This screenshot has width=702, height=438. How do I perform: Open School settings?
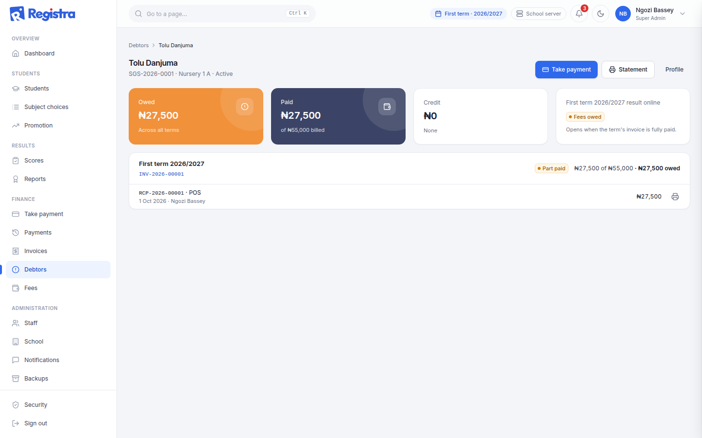tap(58, 342)
